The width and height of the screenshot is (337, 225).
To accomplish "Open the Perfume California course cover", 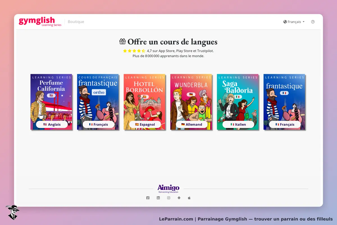I will coord(51,102).
